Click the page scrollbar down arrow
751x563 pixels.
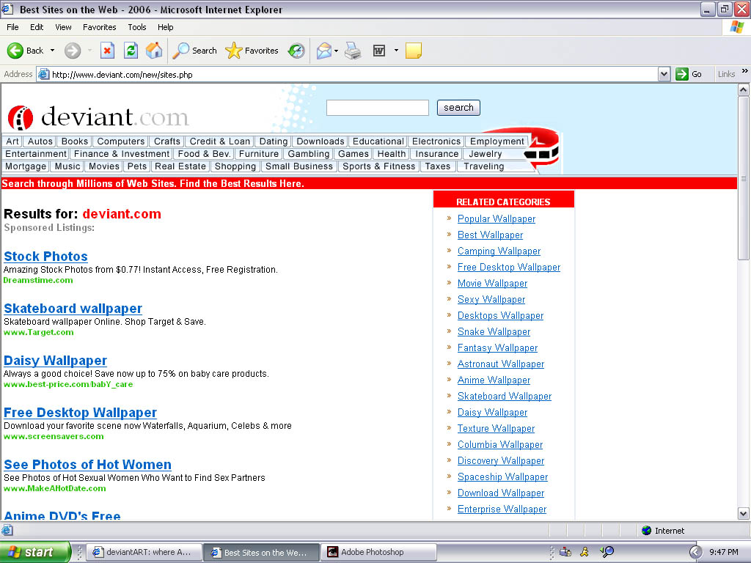pos(744,514)
